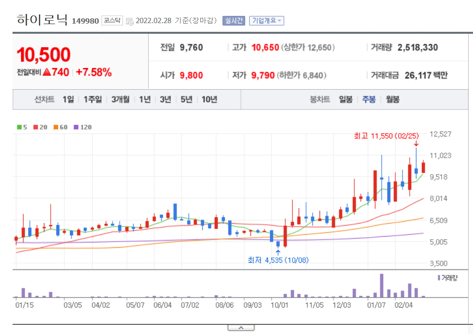Click the 02/04 date axis label
Screen dimensions: 473x334
403,305
